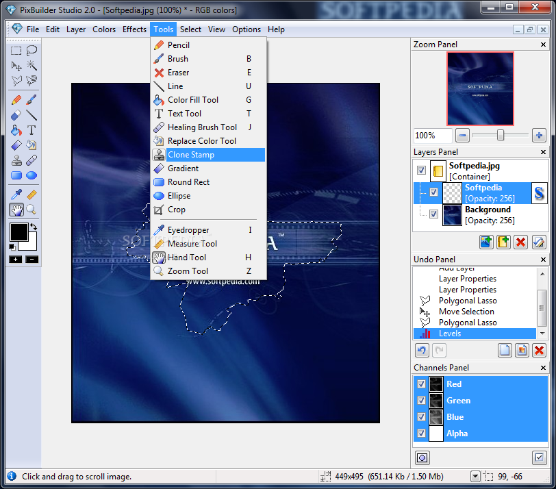556x489 pixels.
Task: Toggle visibility of Softpedia.jpg container
Action: [421, 171]
